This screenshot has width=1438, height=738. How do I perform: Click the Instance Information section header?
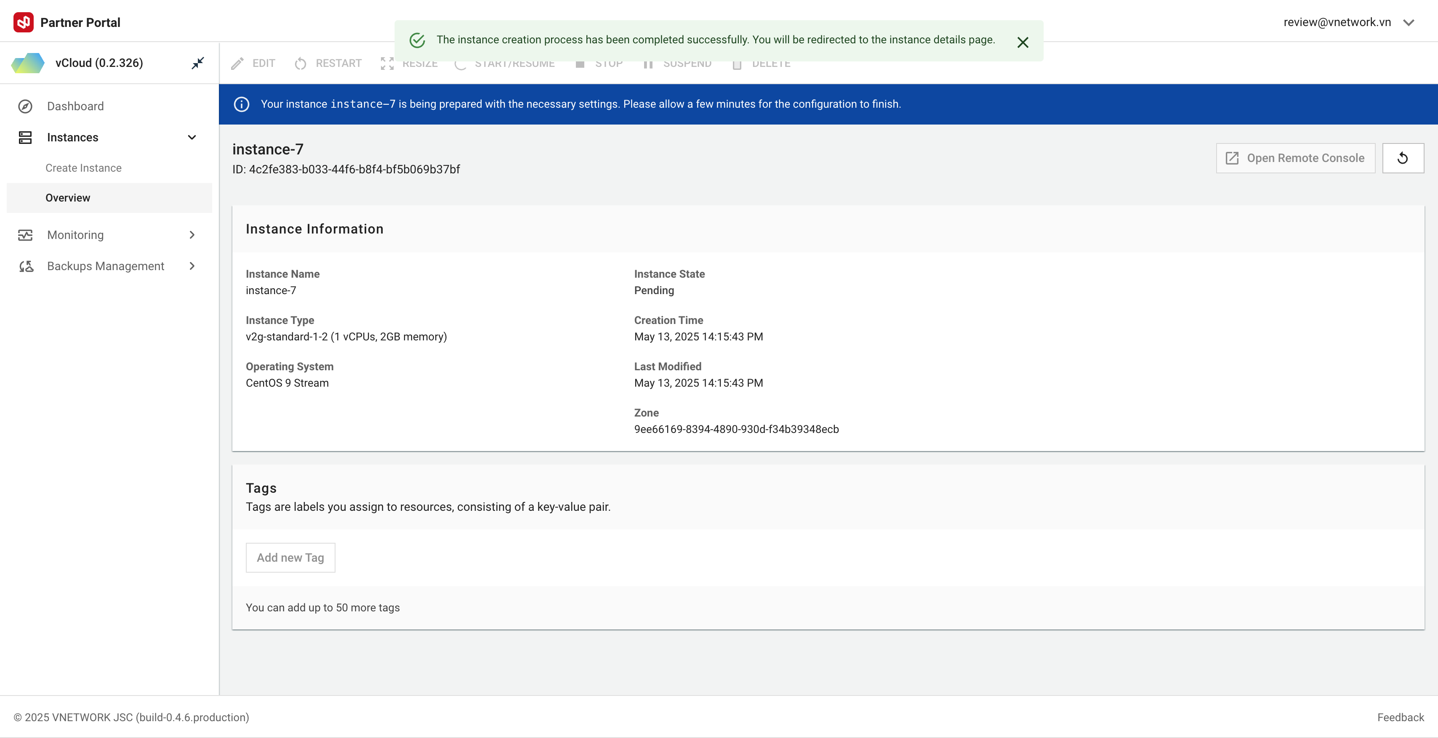pyautogui.click(x=314, y=229)
